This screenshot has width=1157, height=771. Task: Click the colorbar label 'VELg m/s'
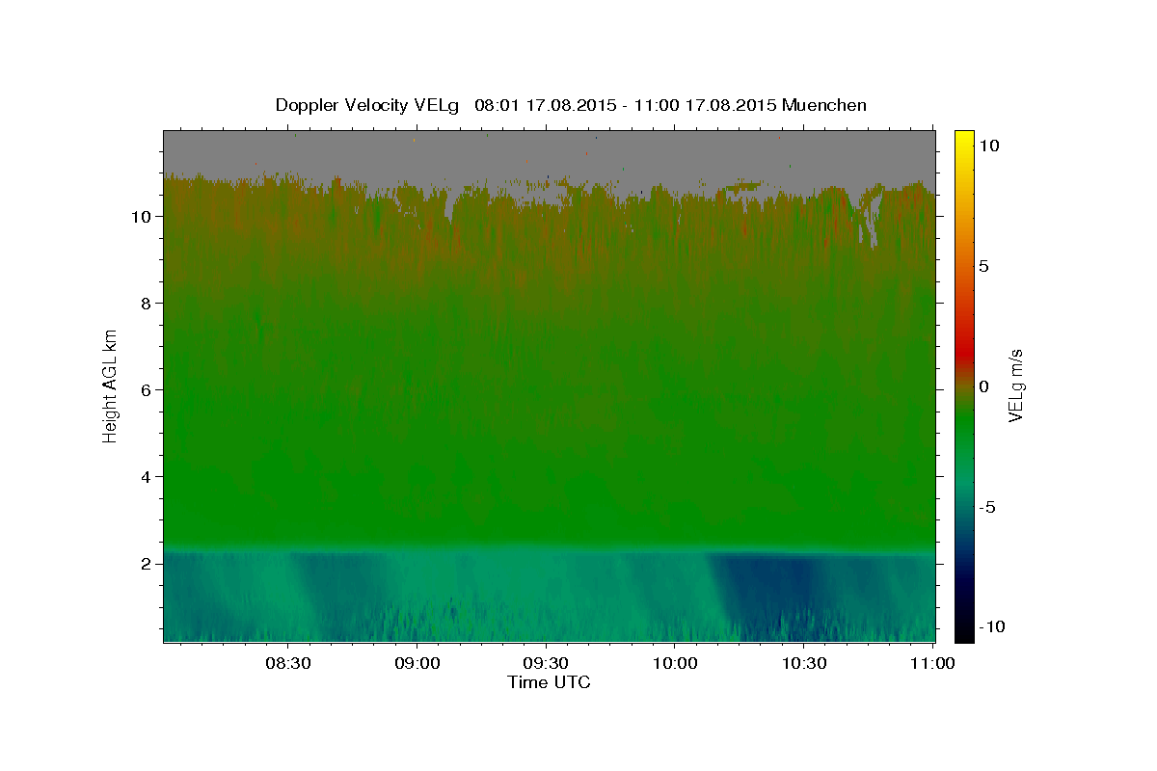click(x=1015, y=385)
